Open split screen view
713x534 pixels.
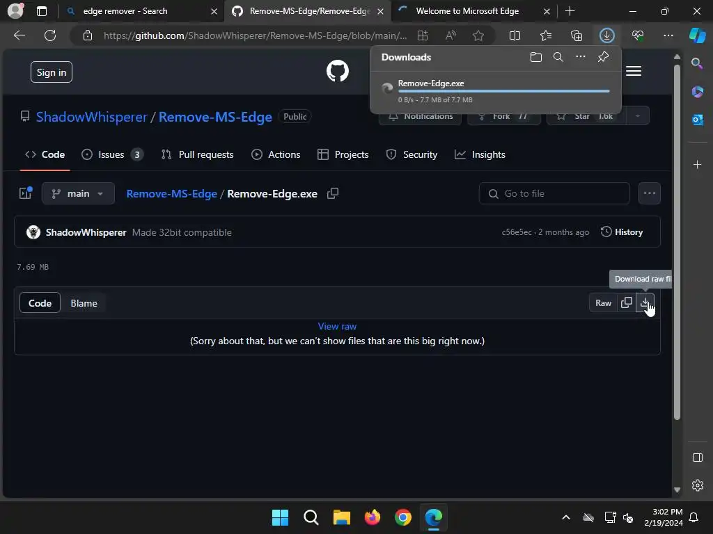(x=515, y=35)
